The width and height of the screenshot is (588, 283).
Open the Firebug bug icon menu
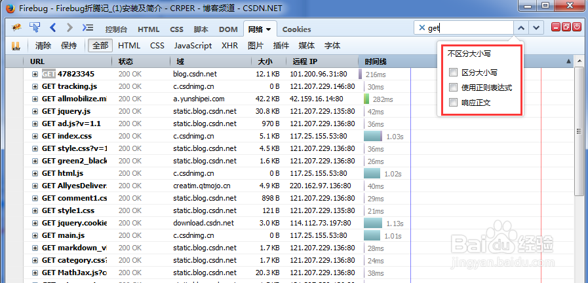[x=16, y=27]
